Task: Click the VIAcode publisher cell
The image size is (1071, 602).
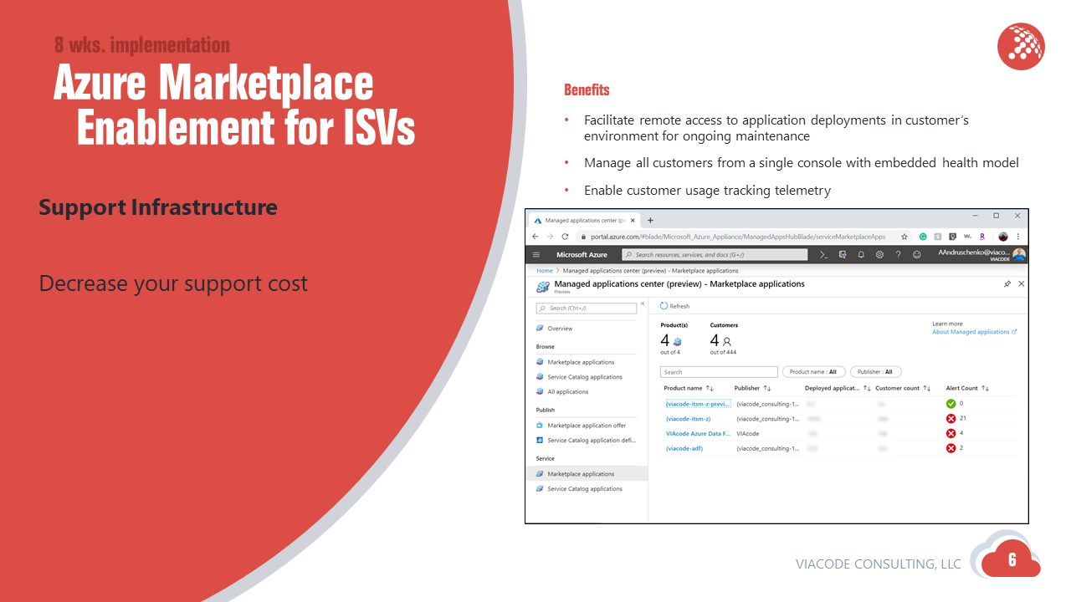Action: [748, 434]
